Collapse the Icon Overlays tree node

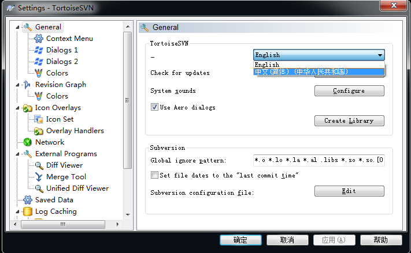[x=17, y=108]
